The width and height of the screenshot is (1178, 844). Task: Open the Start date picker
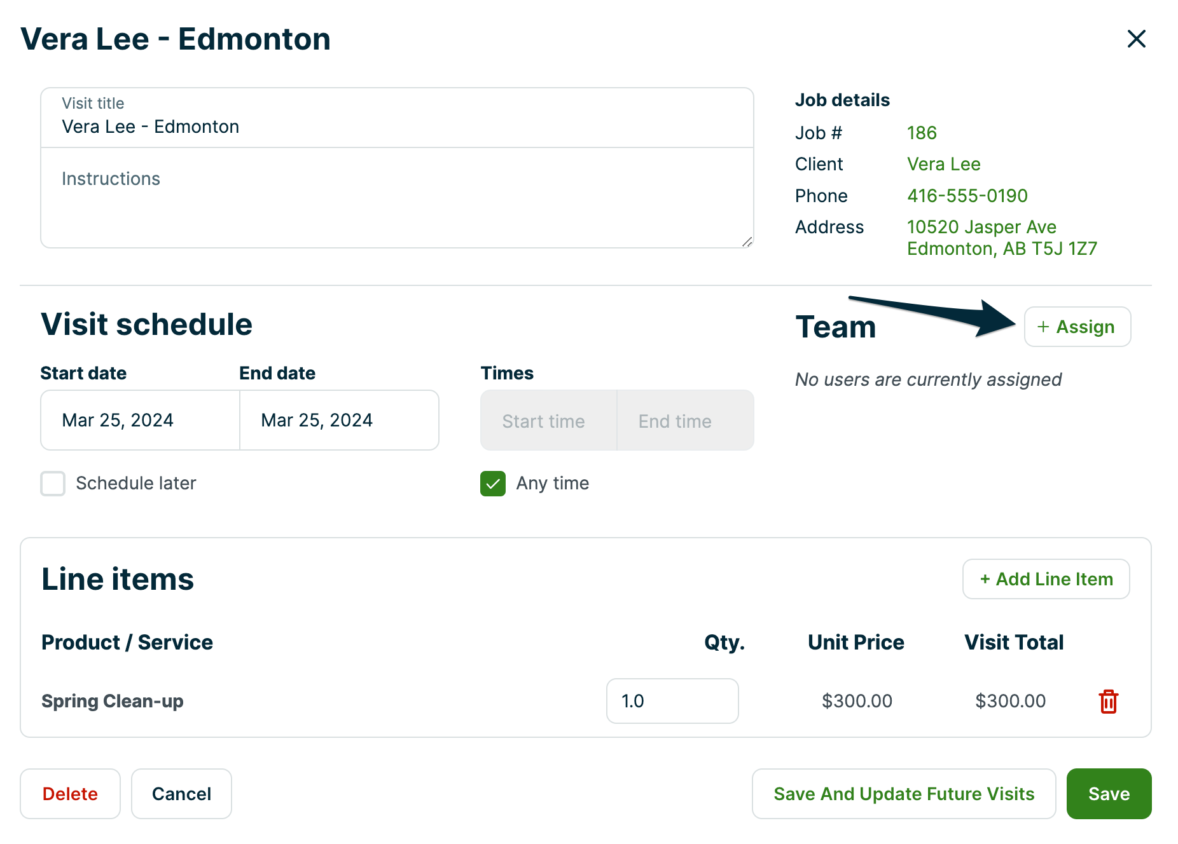point(140,420)
